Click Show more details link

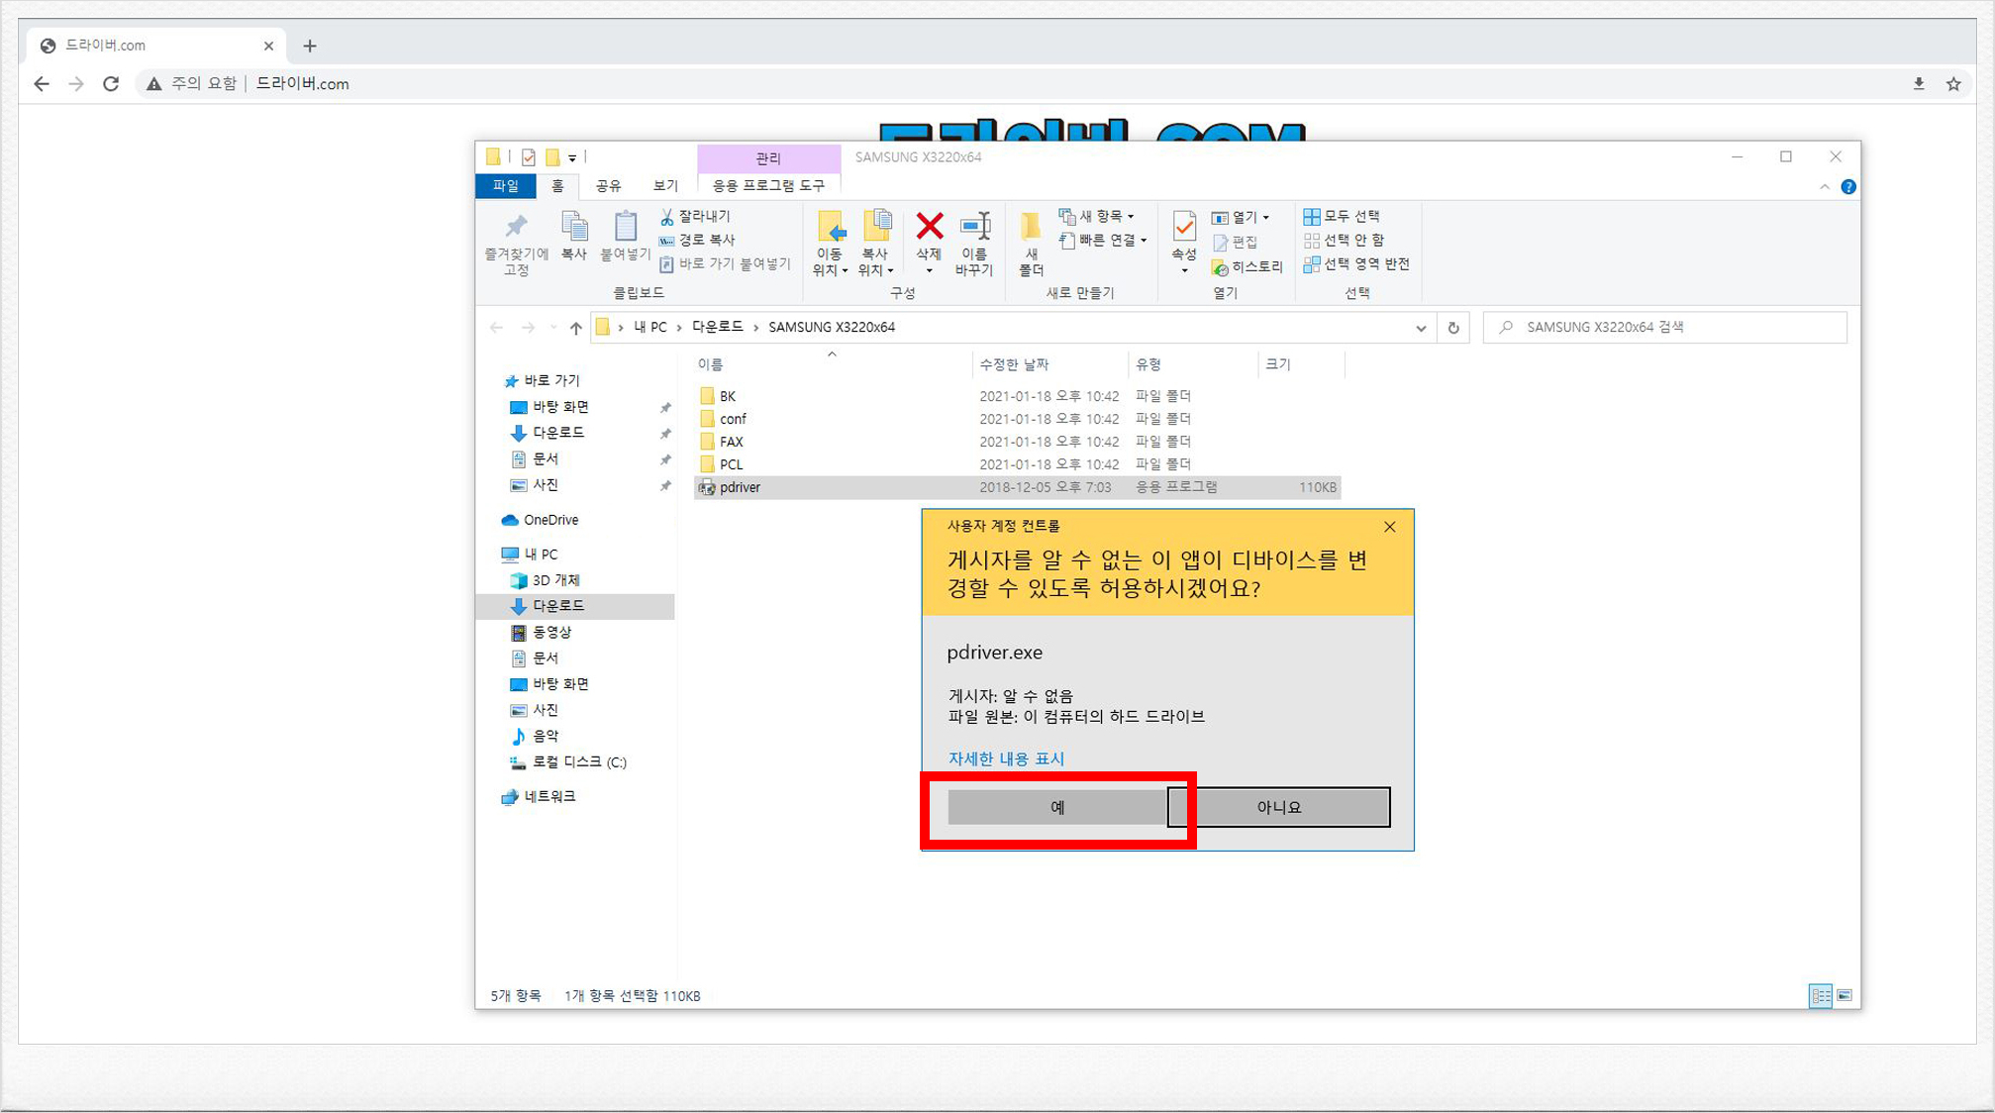point(1006,759)
